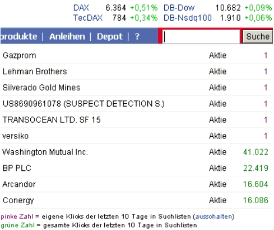
Task: Focus the search input field
Action: pos(201,37)
